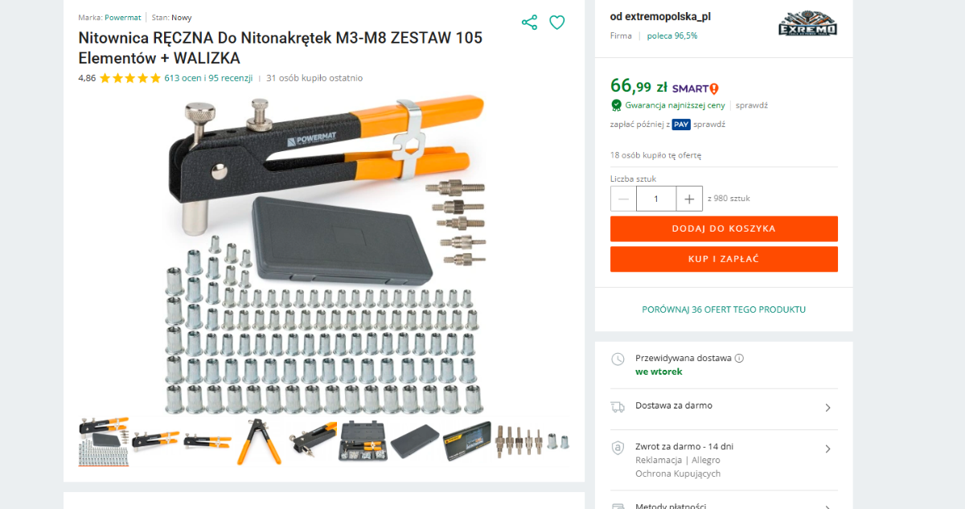
Task: Expand the Metody płatności row chevron
Action: click(x=828, y=506)
